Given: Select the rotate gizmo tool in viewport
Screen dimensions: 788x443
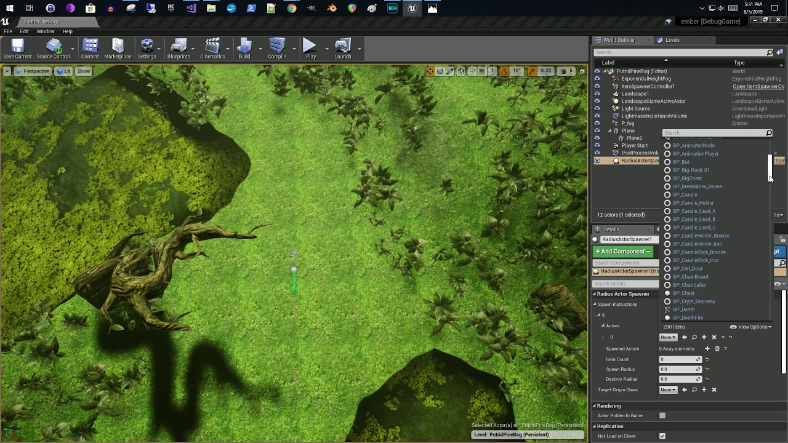Looking at the screenshot, I should coord(440,71).
